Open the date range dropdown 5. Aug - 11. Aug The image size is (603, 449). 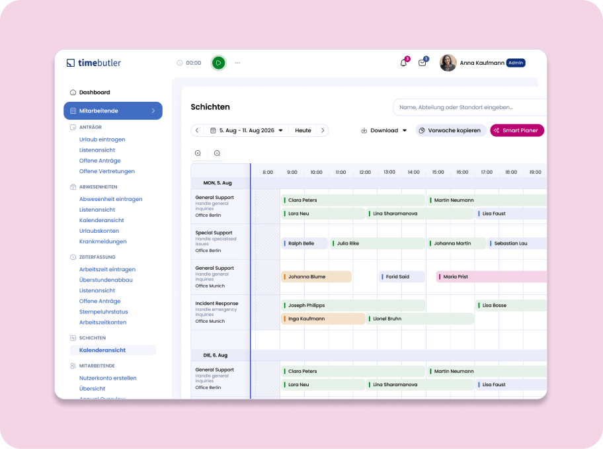click(x=247, y=130)
